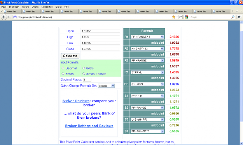Click the scrollbar up arrow
The height and width of the screenshot is (145, 243).
click(x=241, y=22)
